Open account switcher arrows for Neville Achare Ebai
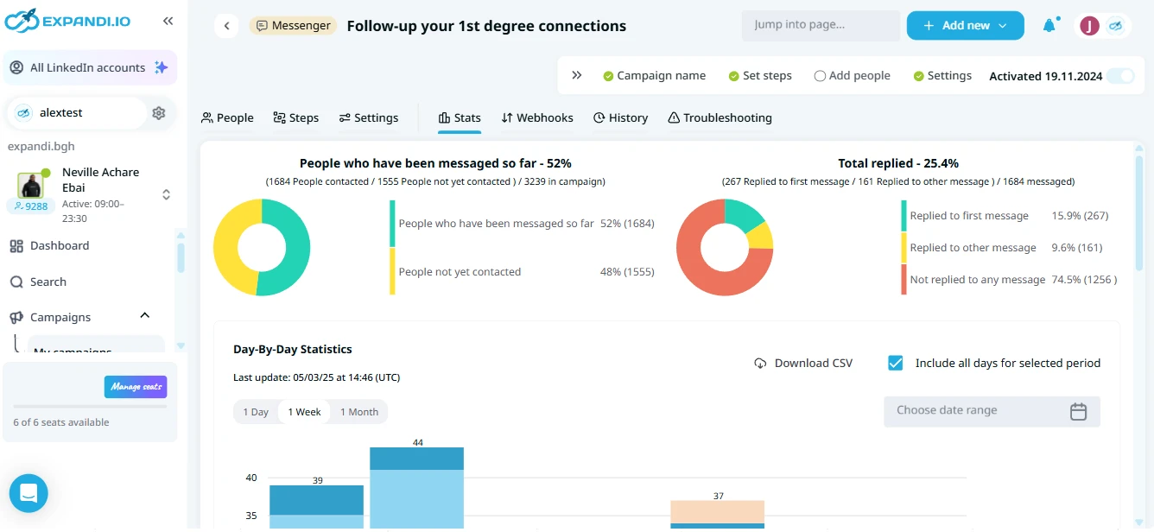Screen dimensions: 1154x532 166,195
